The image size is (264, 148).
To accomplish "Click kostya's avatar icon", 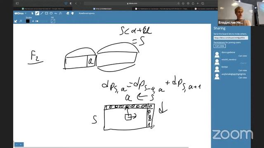I will [217, 69].
